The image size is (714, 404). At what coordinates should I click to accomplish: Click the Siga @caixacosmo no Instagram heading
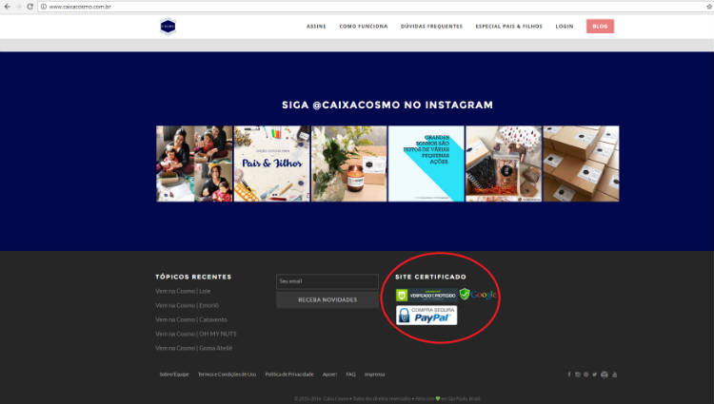(x=387, y=105)
